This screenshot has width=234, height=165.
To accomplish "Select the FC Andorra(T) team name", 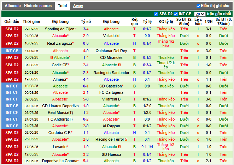I will [x=60, y=119].
